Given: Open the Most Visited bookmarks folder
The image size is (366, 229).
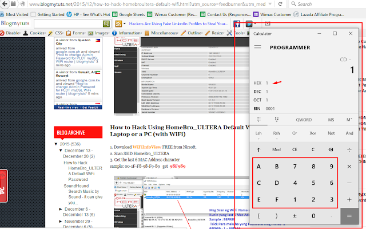Looking at the screenshot, I should coord(14,14).
